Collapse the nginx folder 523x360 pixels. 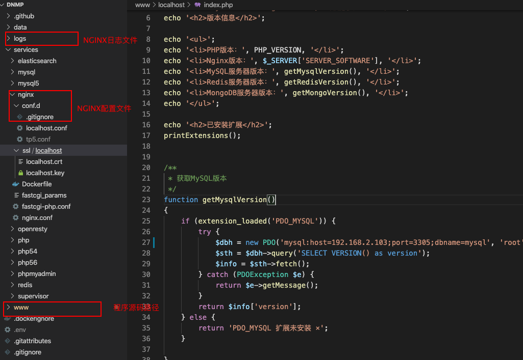pyautogui.click(x=12, y=95)
